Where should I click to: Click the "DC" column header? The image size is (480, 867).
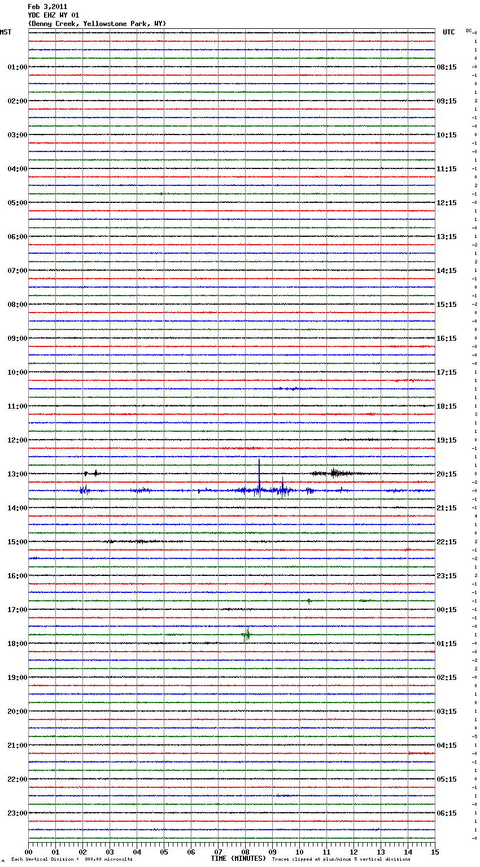469,31
